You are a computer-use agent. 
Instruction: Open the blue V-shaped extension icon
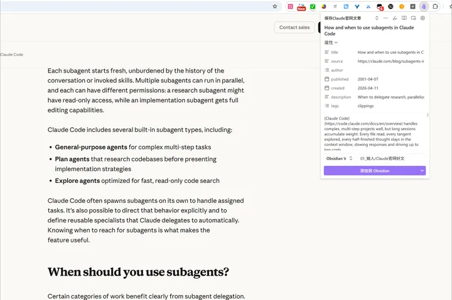(357, 6)
